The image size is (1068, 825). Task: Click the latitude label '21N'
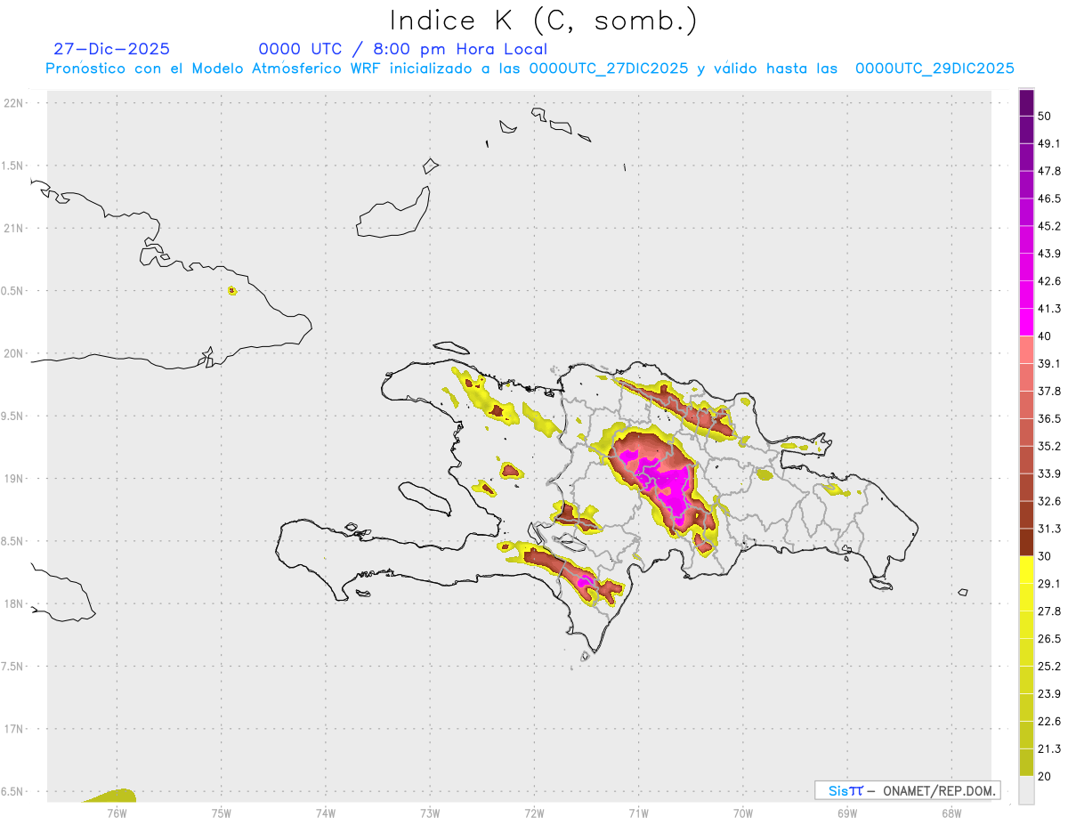(x=14, y=229)
